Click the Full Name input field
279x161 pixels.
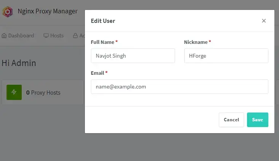(133, 56)
